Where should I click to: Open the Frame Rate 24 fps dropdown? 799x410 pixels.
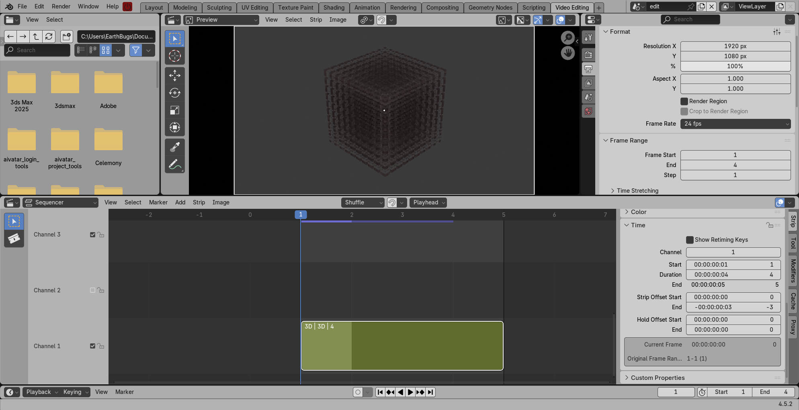pyautogui.click(x=735, y=124)
